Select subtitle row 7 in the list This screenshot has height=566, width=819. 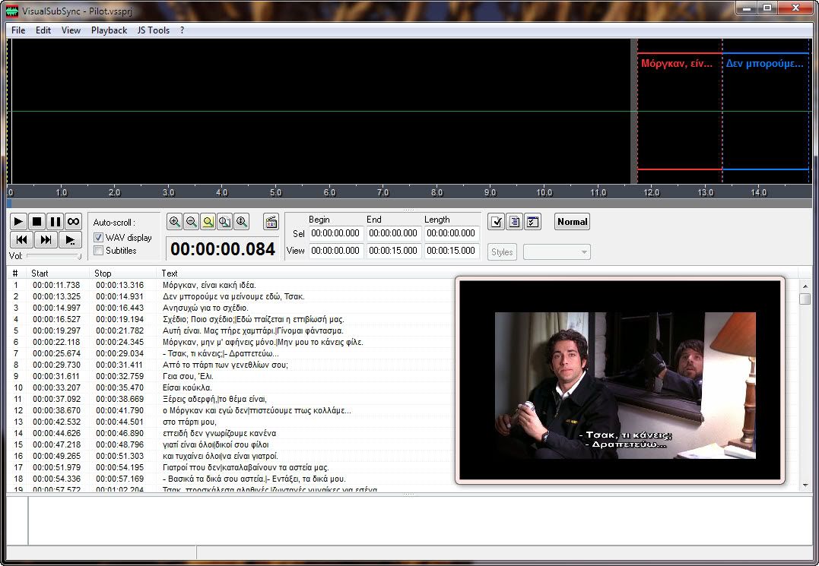point(221,353)
